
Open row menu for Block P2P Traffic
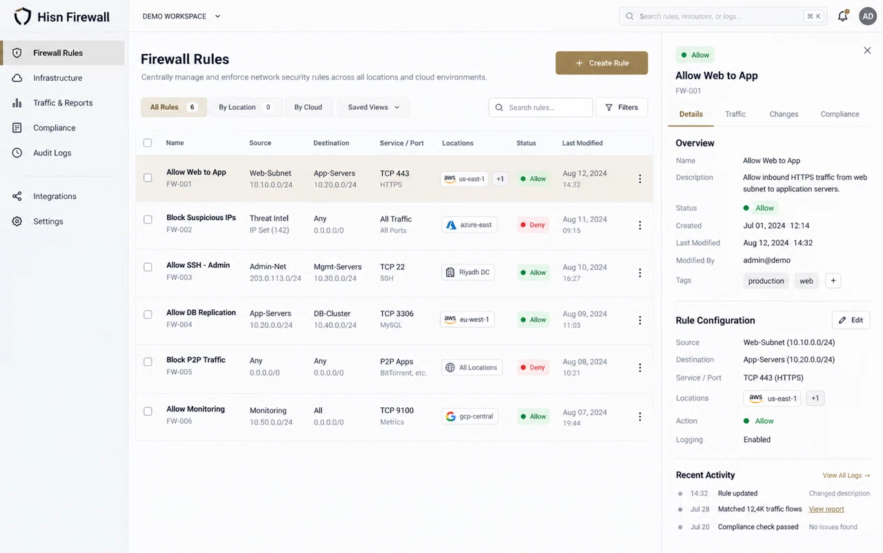[639, 368]
